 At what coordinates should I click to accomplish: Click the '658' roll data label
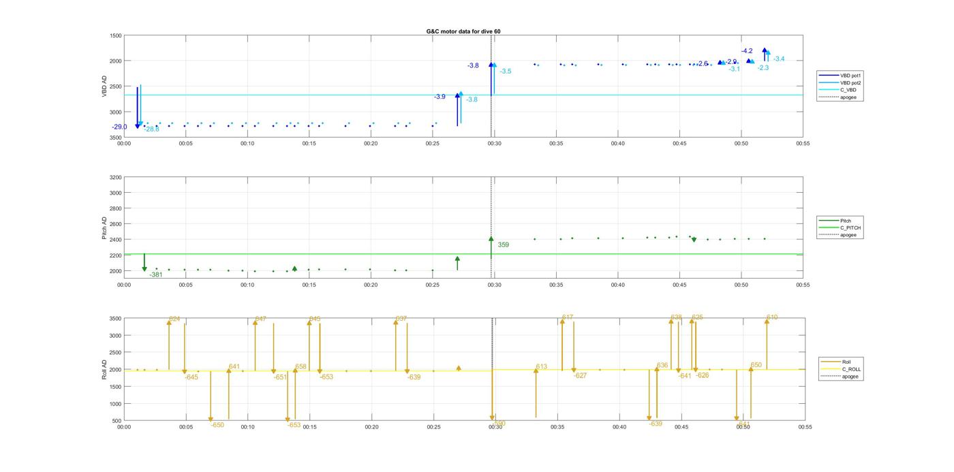tap(301, 366)
